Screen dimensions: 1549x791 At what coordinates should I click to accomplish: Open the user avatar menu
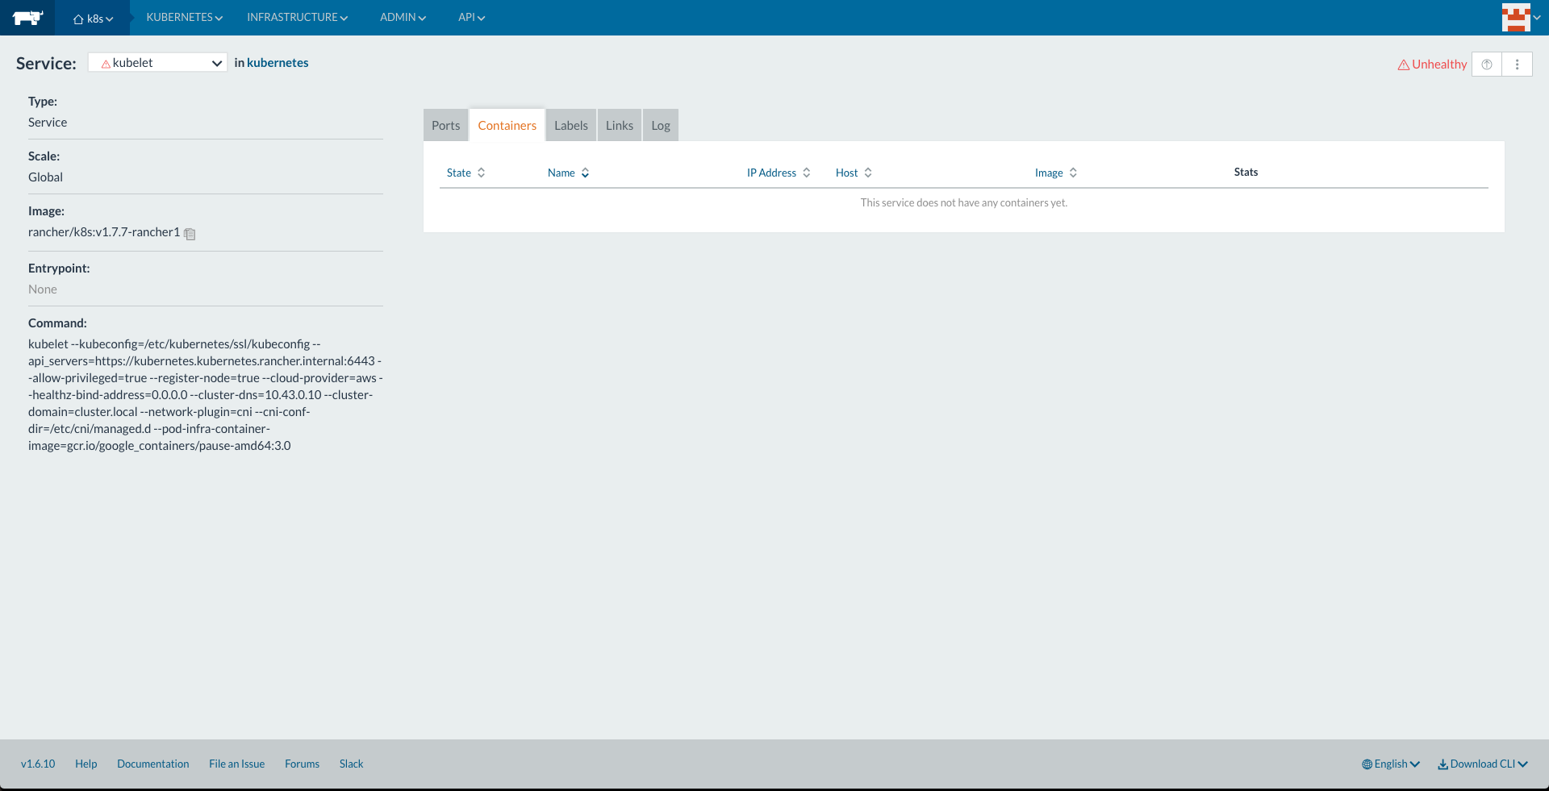pos(1521,18)
